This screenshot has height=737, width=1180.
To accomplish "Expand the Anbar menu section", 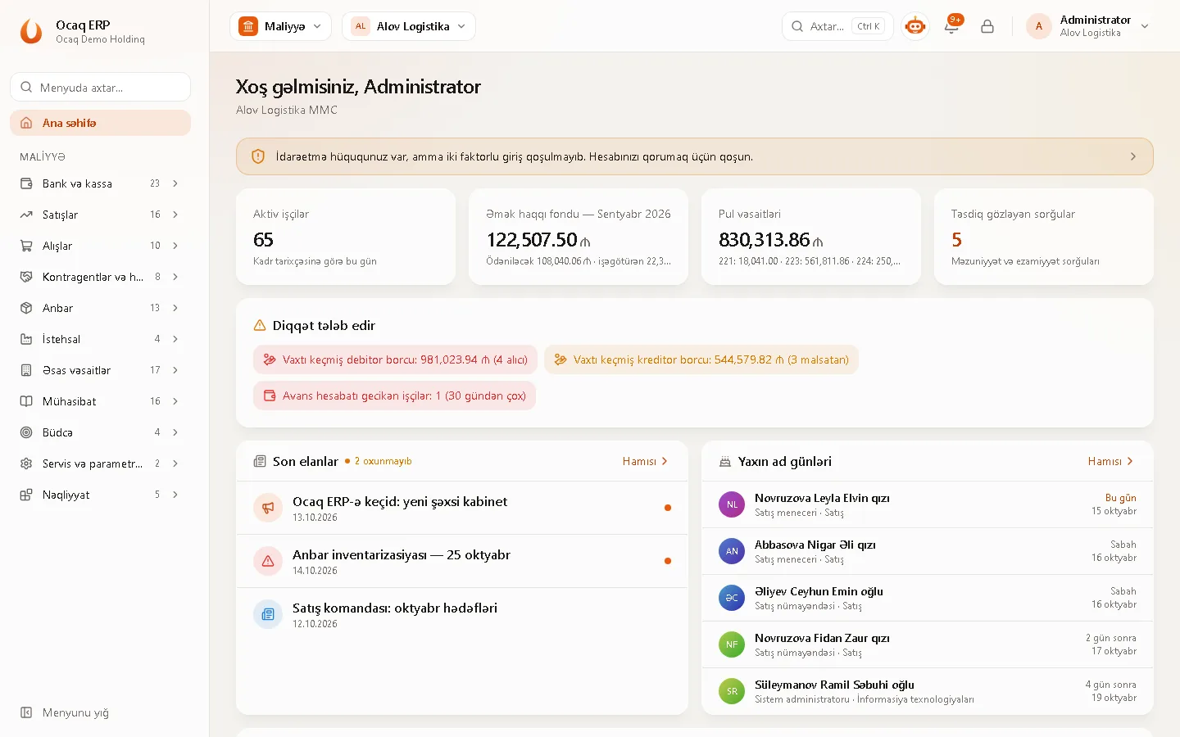I will tap(175, 308).
